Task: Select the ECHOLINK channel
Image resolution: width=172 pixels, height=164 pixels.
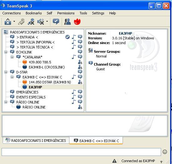Action: pos(24,52)
